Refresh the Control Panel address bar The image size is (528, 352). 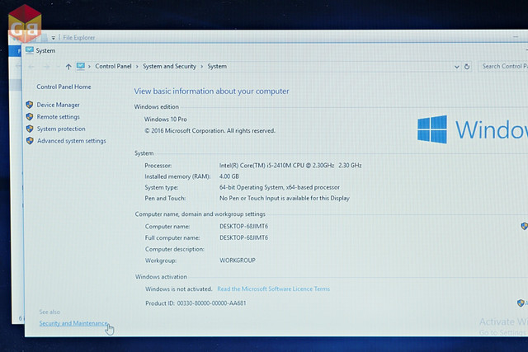point(467,67)
